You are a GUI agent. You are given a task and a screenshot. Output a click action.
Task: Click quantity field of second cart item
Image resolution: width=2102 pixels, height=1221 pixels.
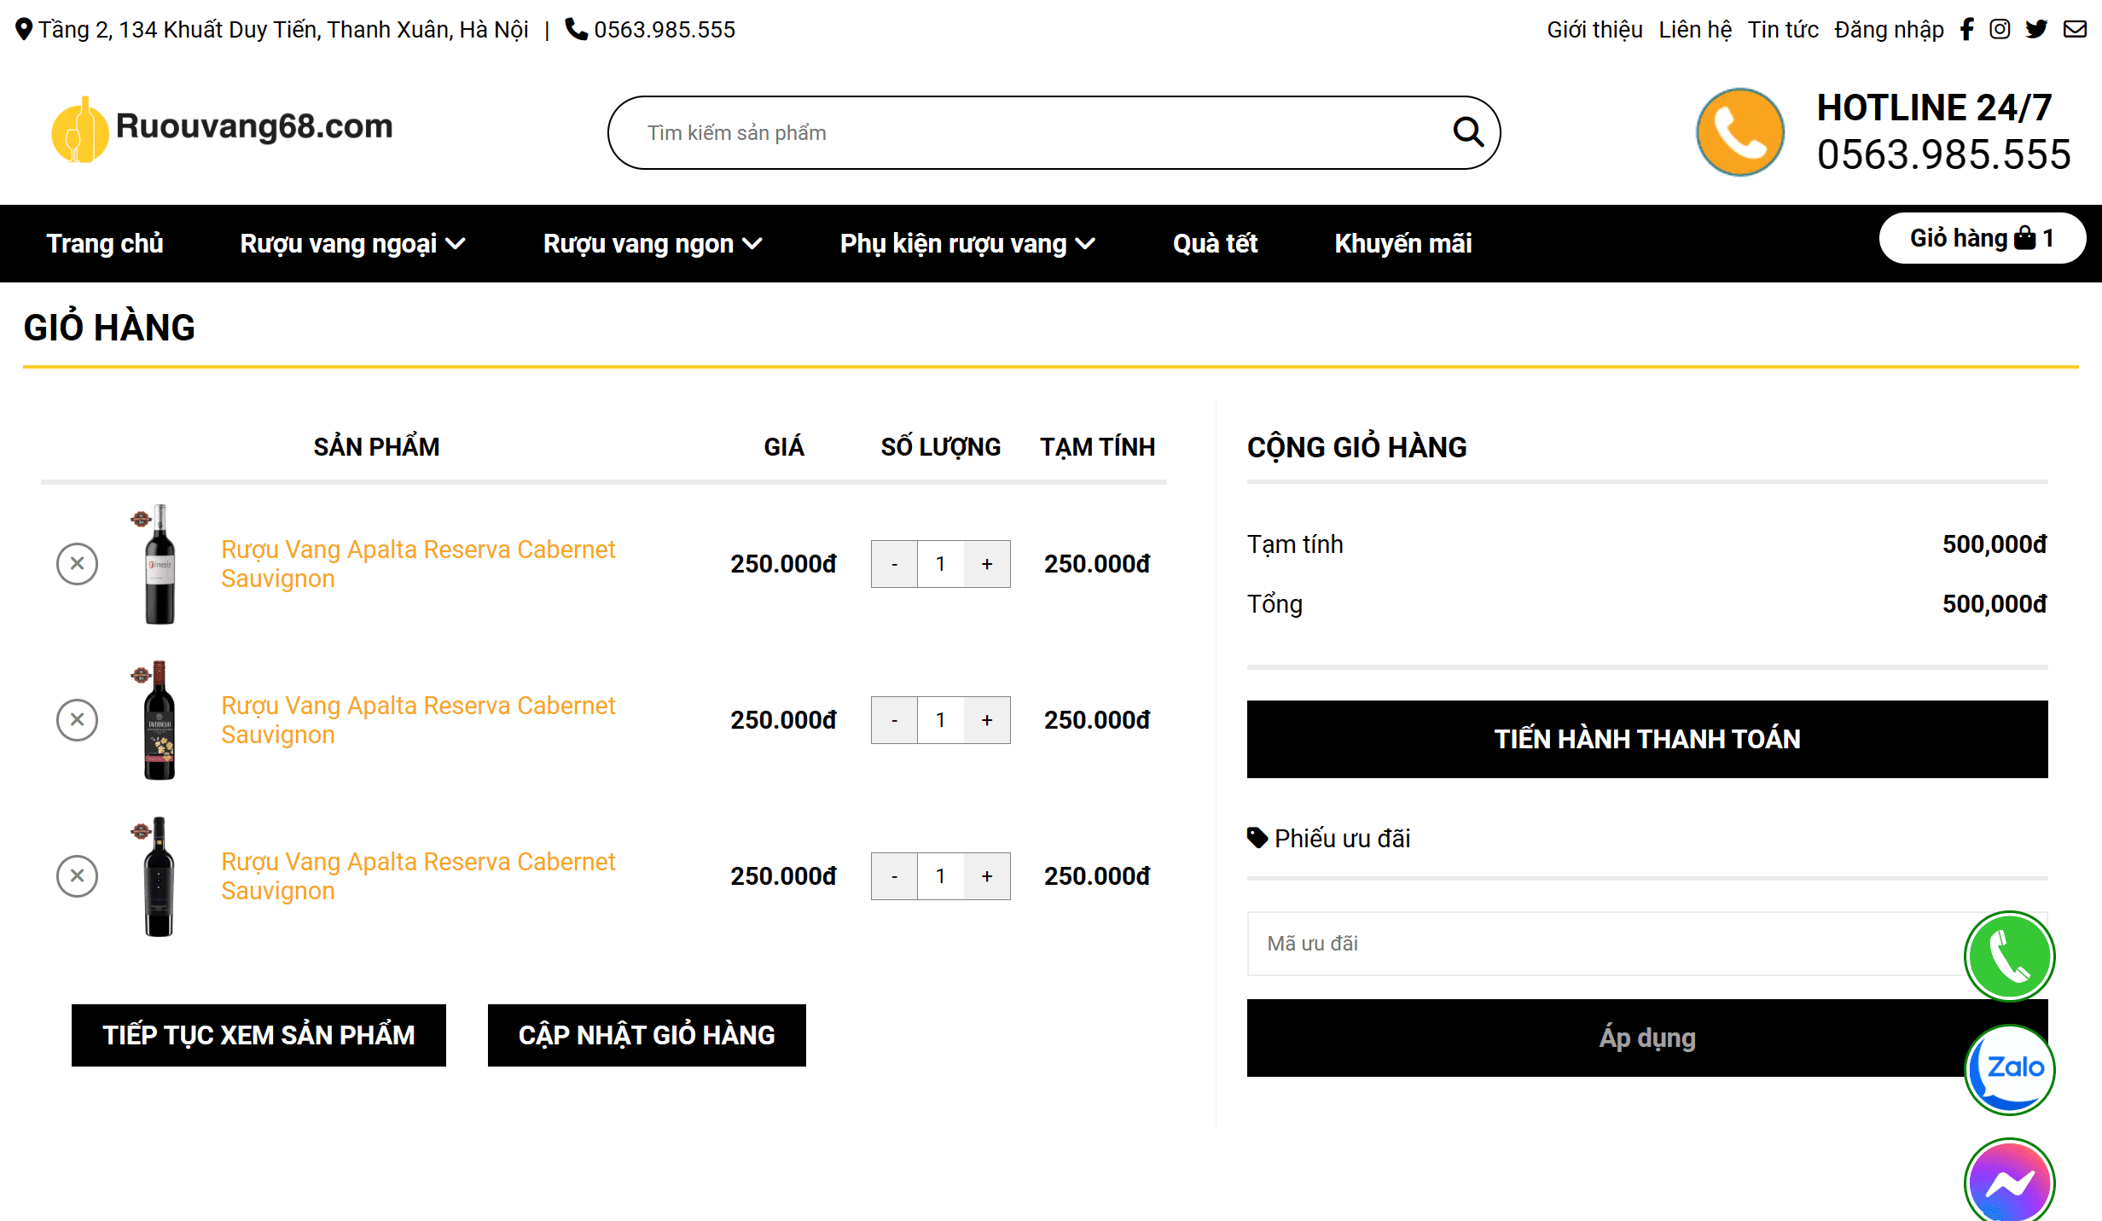941,720
